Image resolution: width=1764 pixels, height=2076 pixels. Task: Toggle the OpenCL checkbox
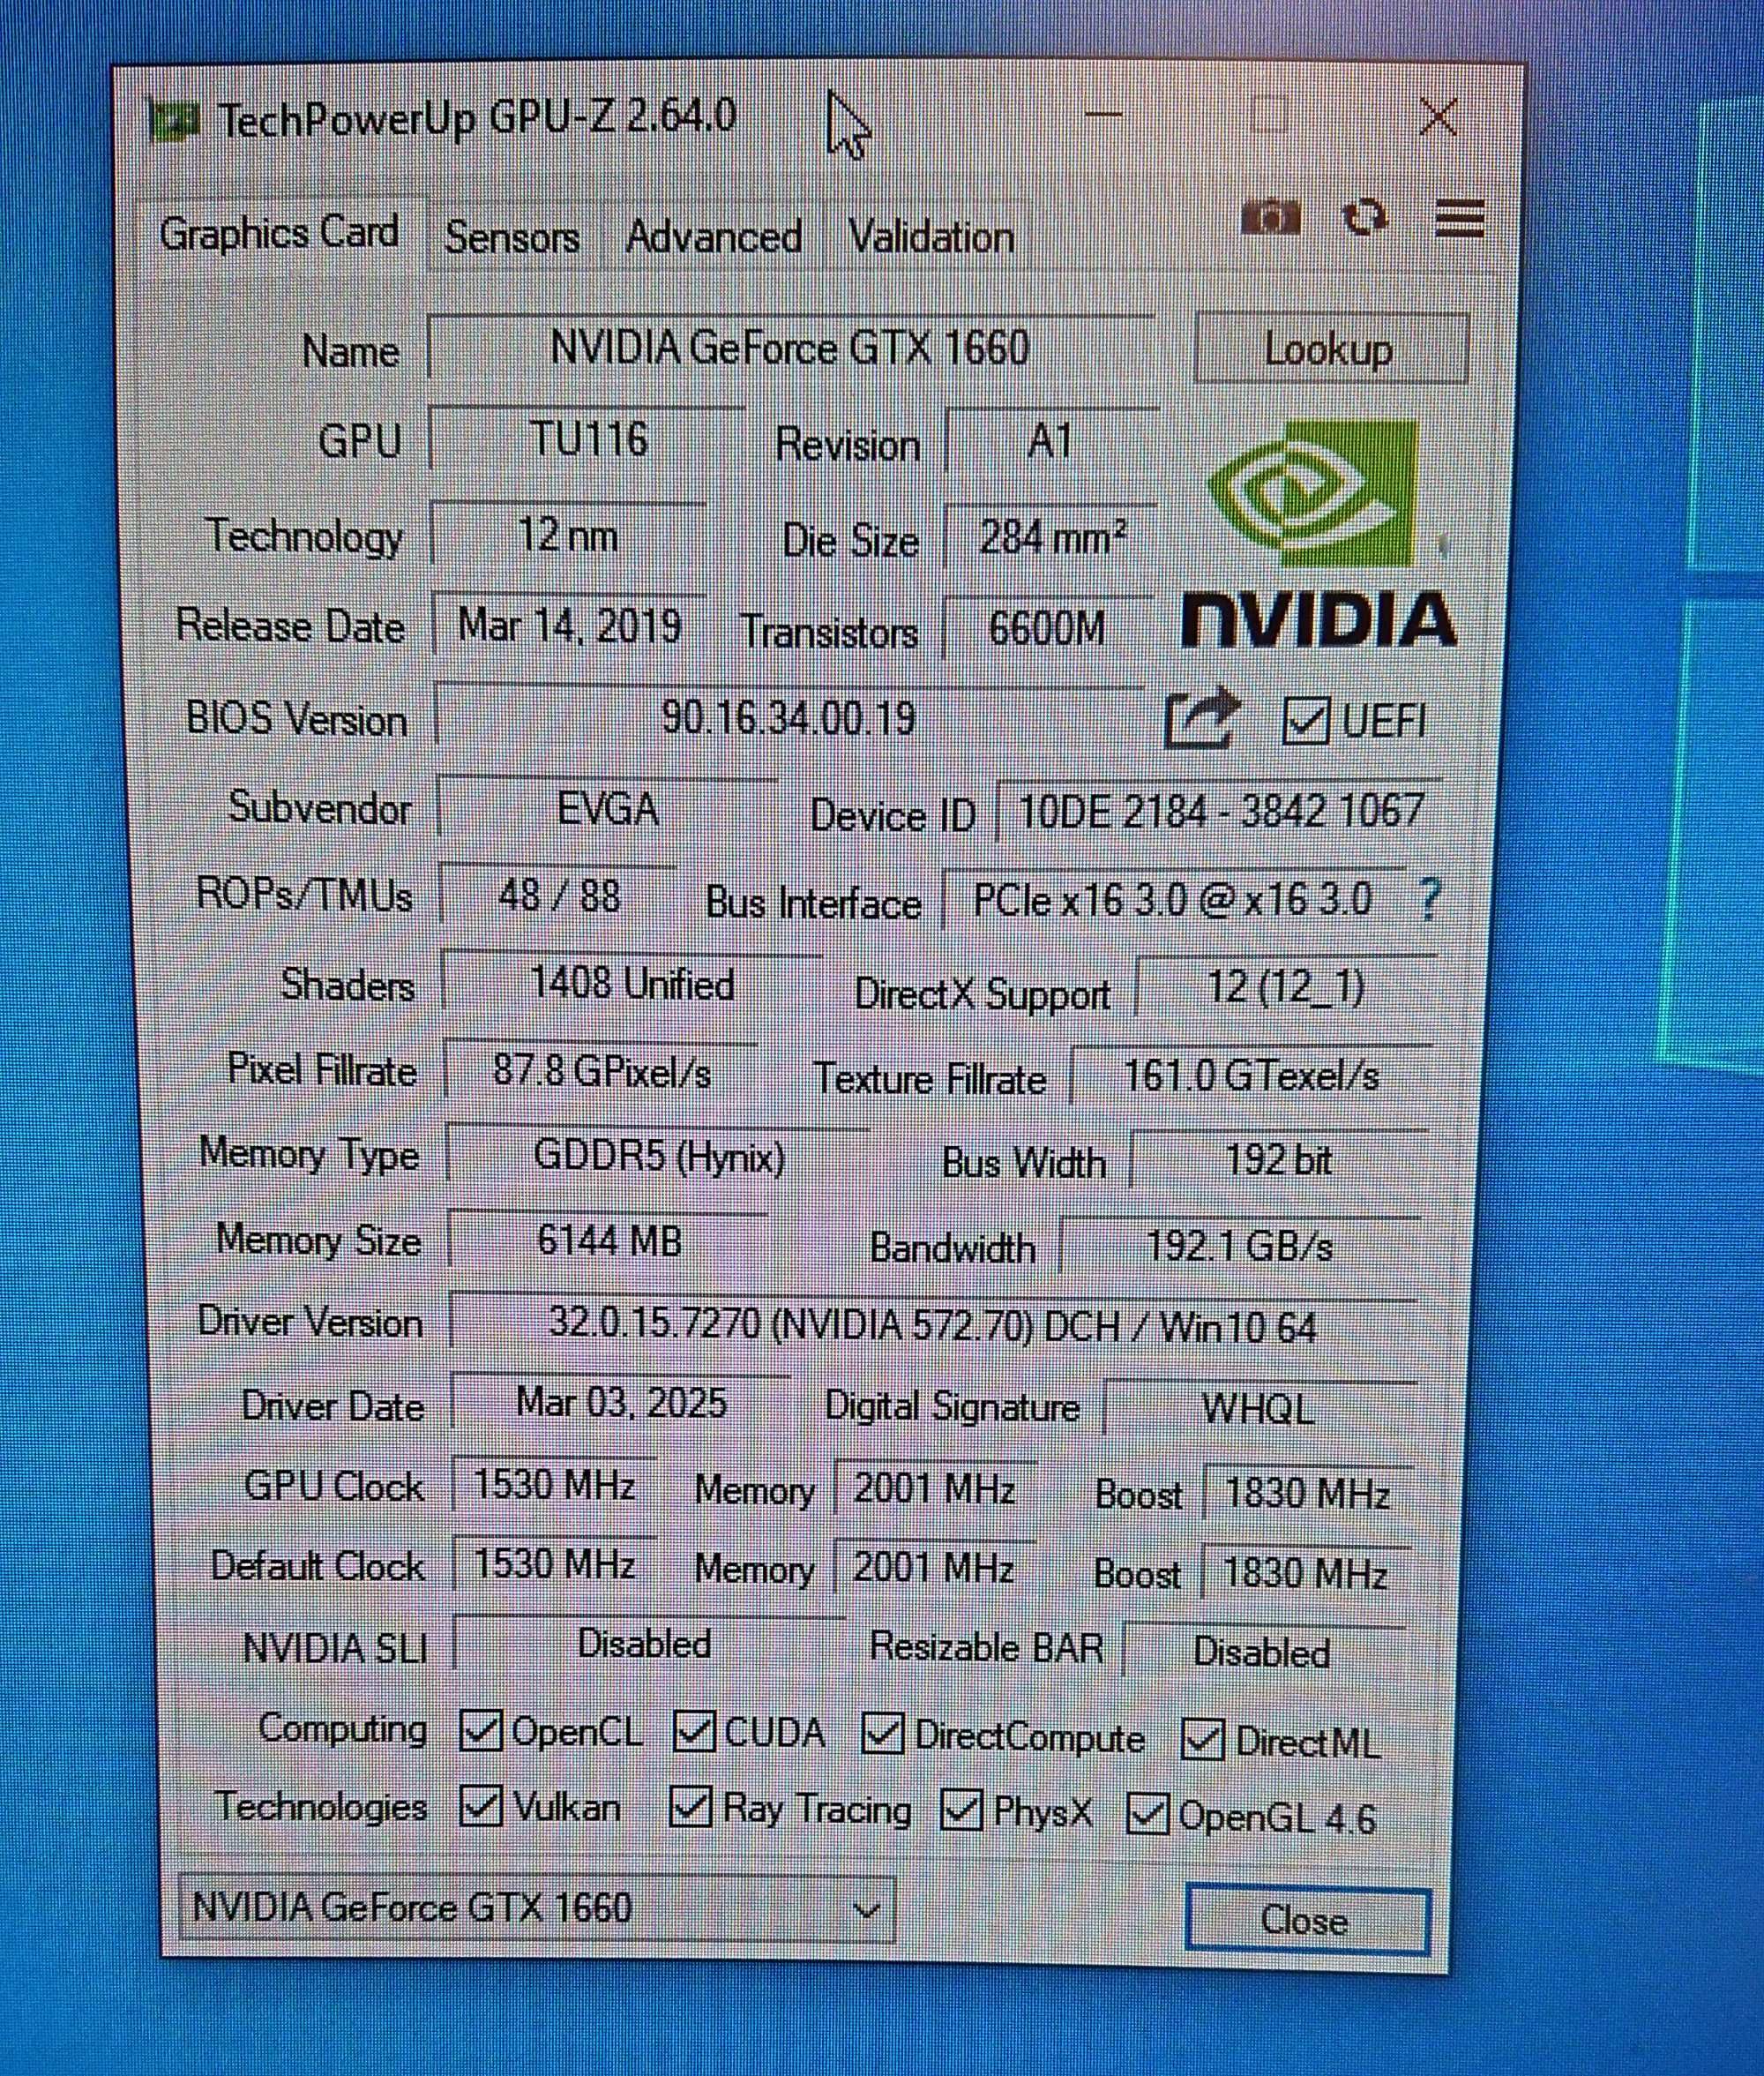tap(481, 1730)
